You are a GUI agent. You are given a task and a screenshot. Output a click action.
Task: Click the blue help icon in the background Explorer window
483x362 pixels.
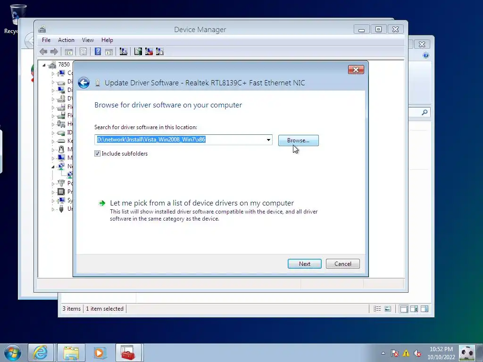click(x=426, y=56)
